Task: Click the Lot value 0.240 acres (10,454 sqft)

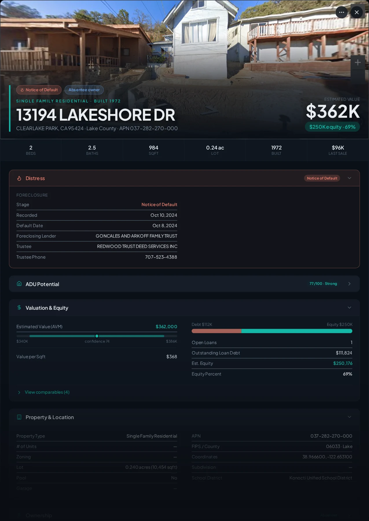Action: tap(151, 467)
